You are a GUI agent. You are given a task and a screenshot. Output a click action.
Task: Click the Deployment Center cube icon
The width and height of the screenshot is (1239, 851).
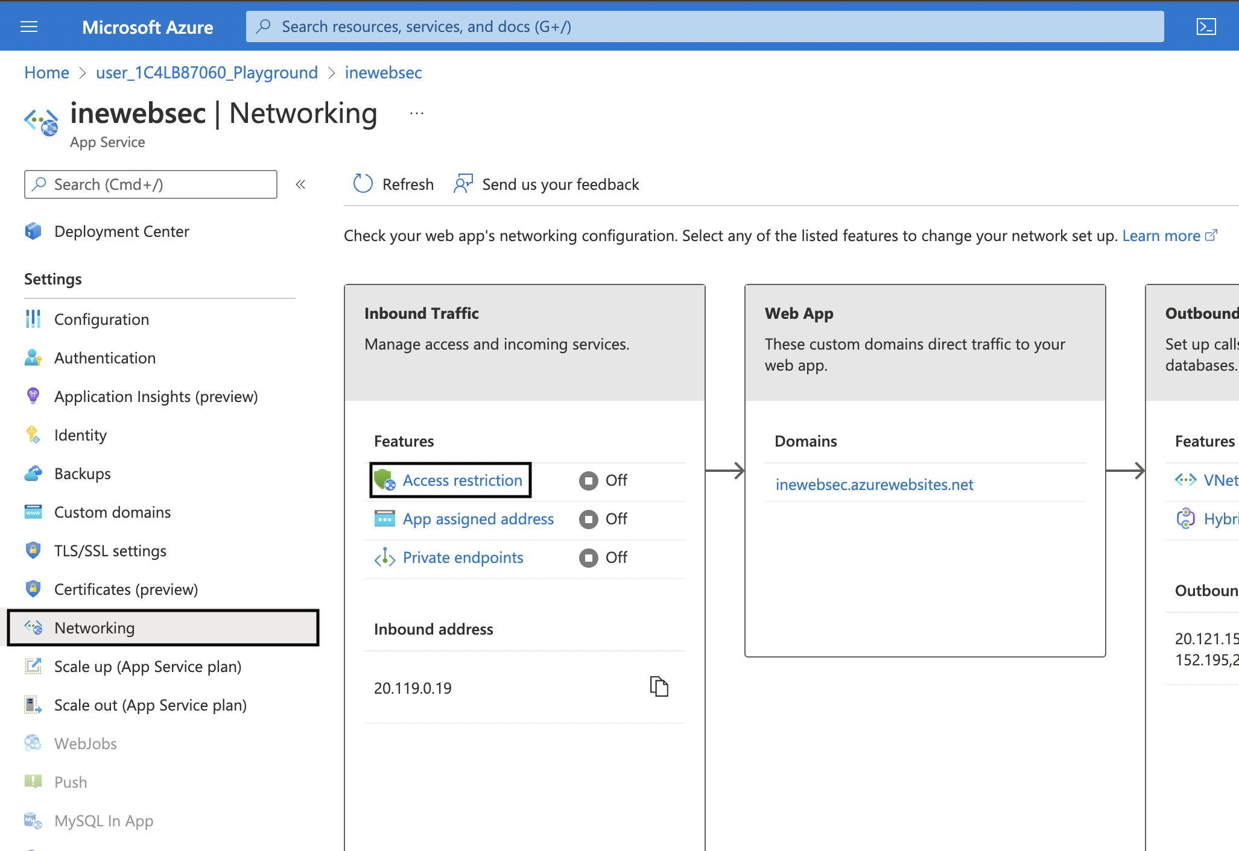pyautogui.click(x=33, y=231)
